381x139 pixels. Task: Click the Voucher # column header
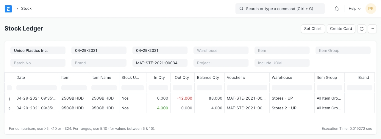coord(236,78)
